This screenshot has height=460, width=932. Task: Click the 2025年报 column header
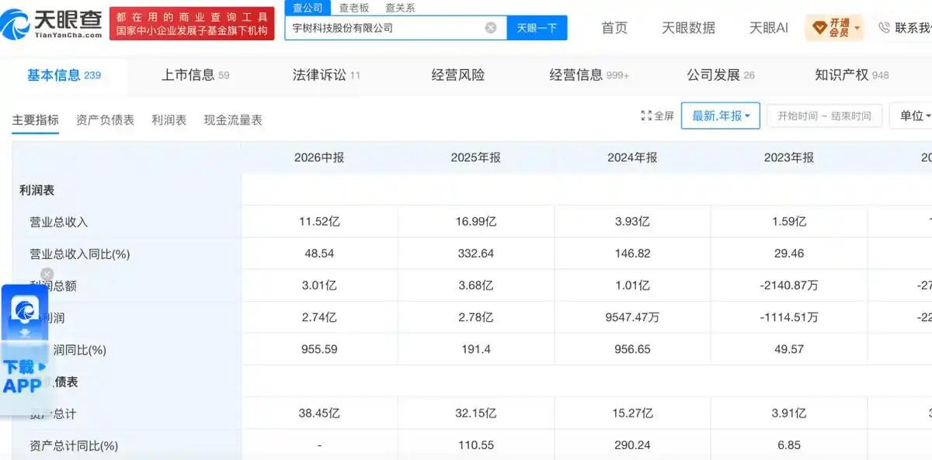[476, 157]
